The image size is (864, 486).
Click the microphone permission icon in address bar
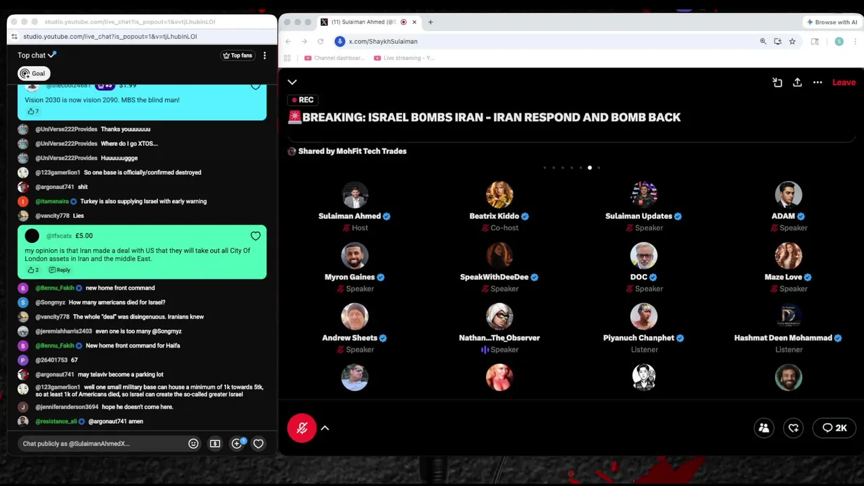coord(340,41)
